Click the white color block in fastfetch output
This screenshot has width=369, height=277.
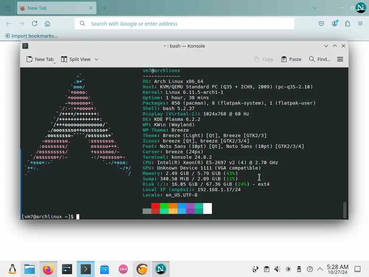point(207,208)
